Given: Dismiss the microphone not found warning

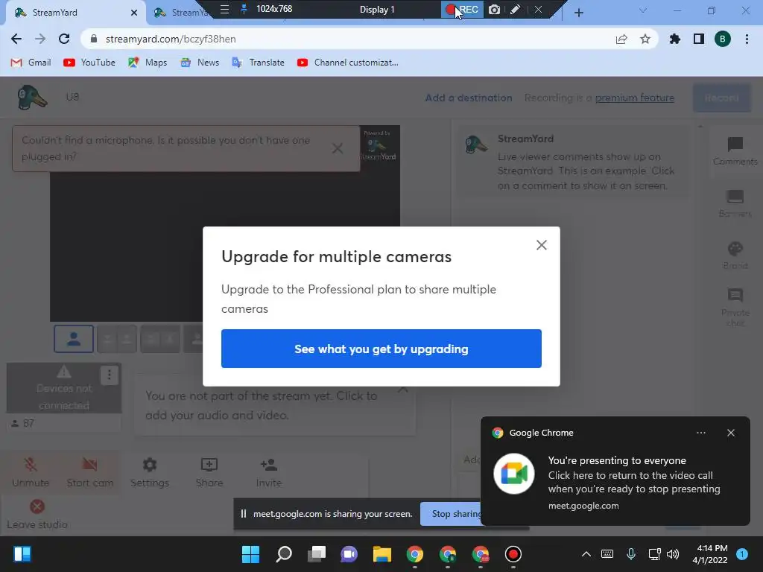Looking at the screenshot, I should pos(338,148).
